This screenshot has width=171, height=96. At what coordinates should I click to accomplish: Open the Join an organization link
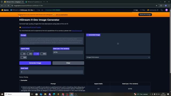(x=62, y=15)
